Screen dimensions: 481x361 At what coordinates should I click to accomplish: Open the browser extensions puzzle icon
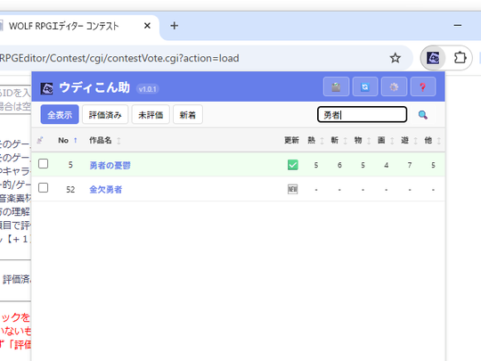[x=460, y=58]
